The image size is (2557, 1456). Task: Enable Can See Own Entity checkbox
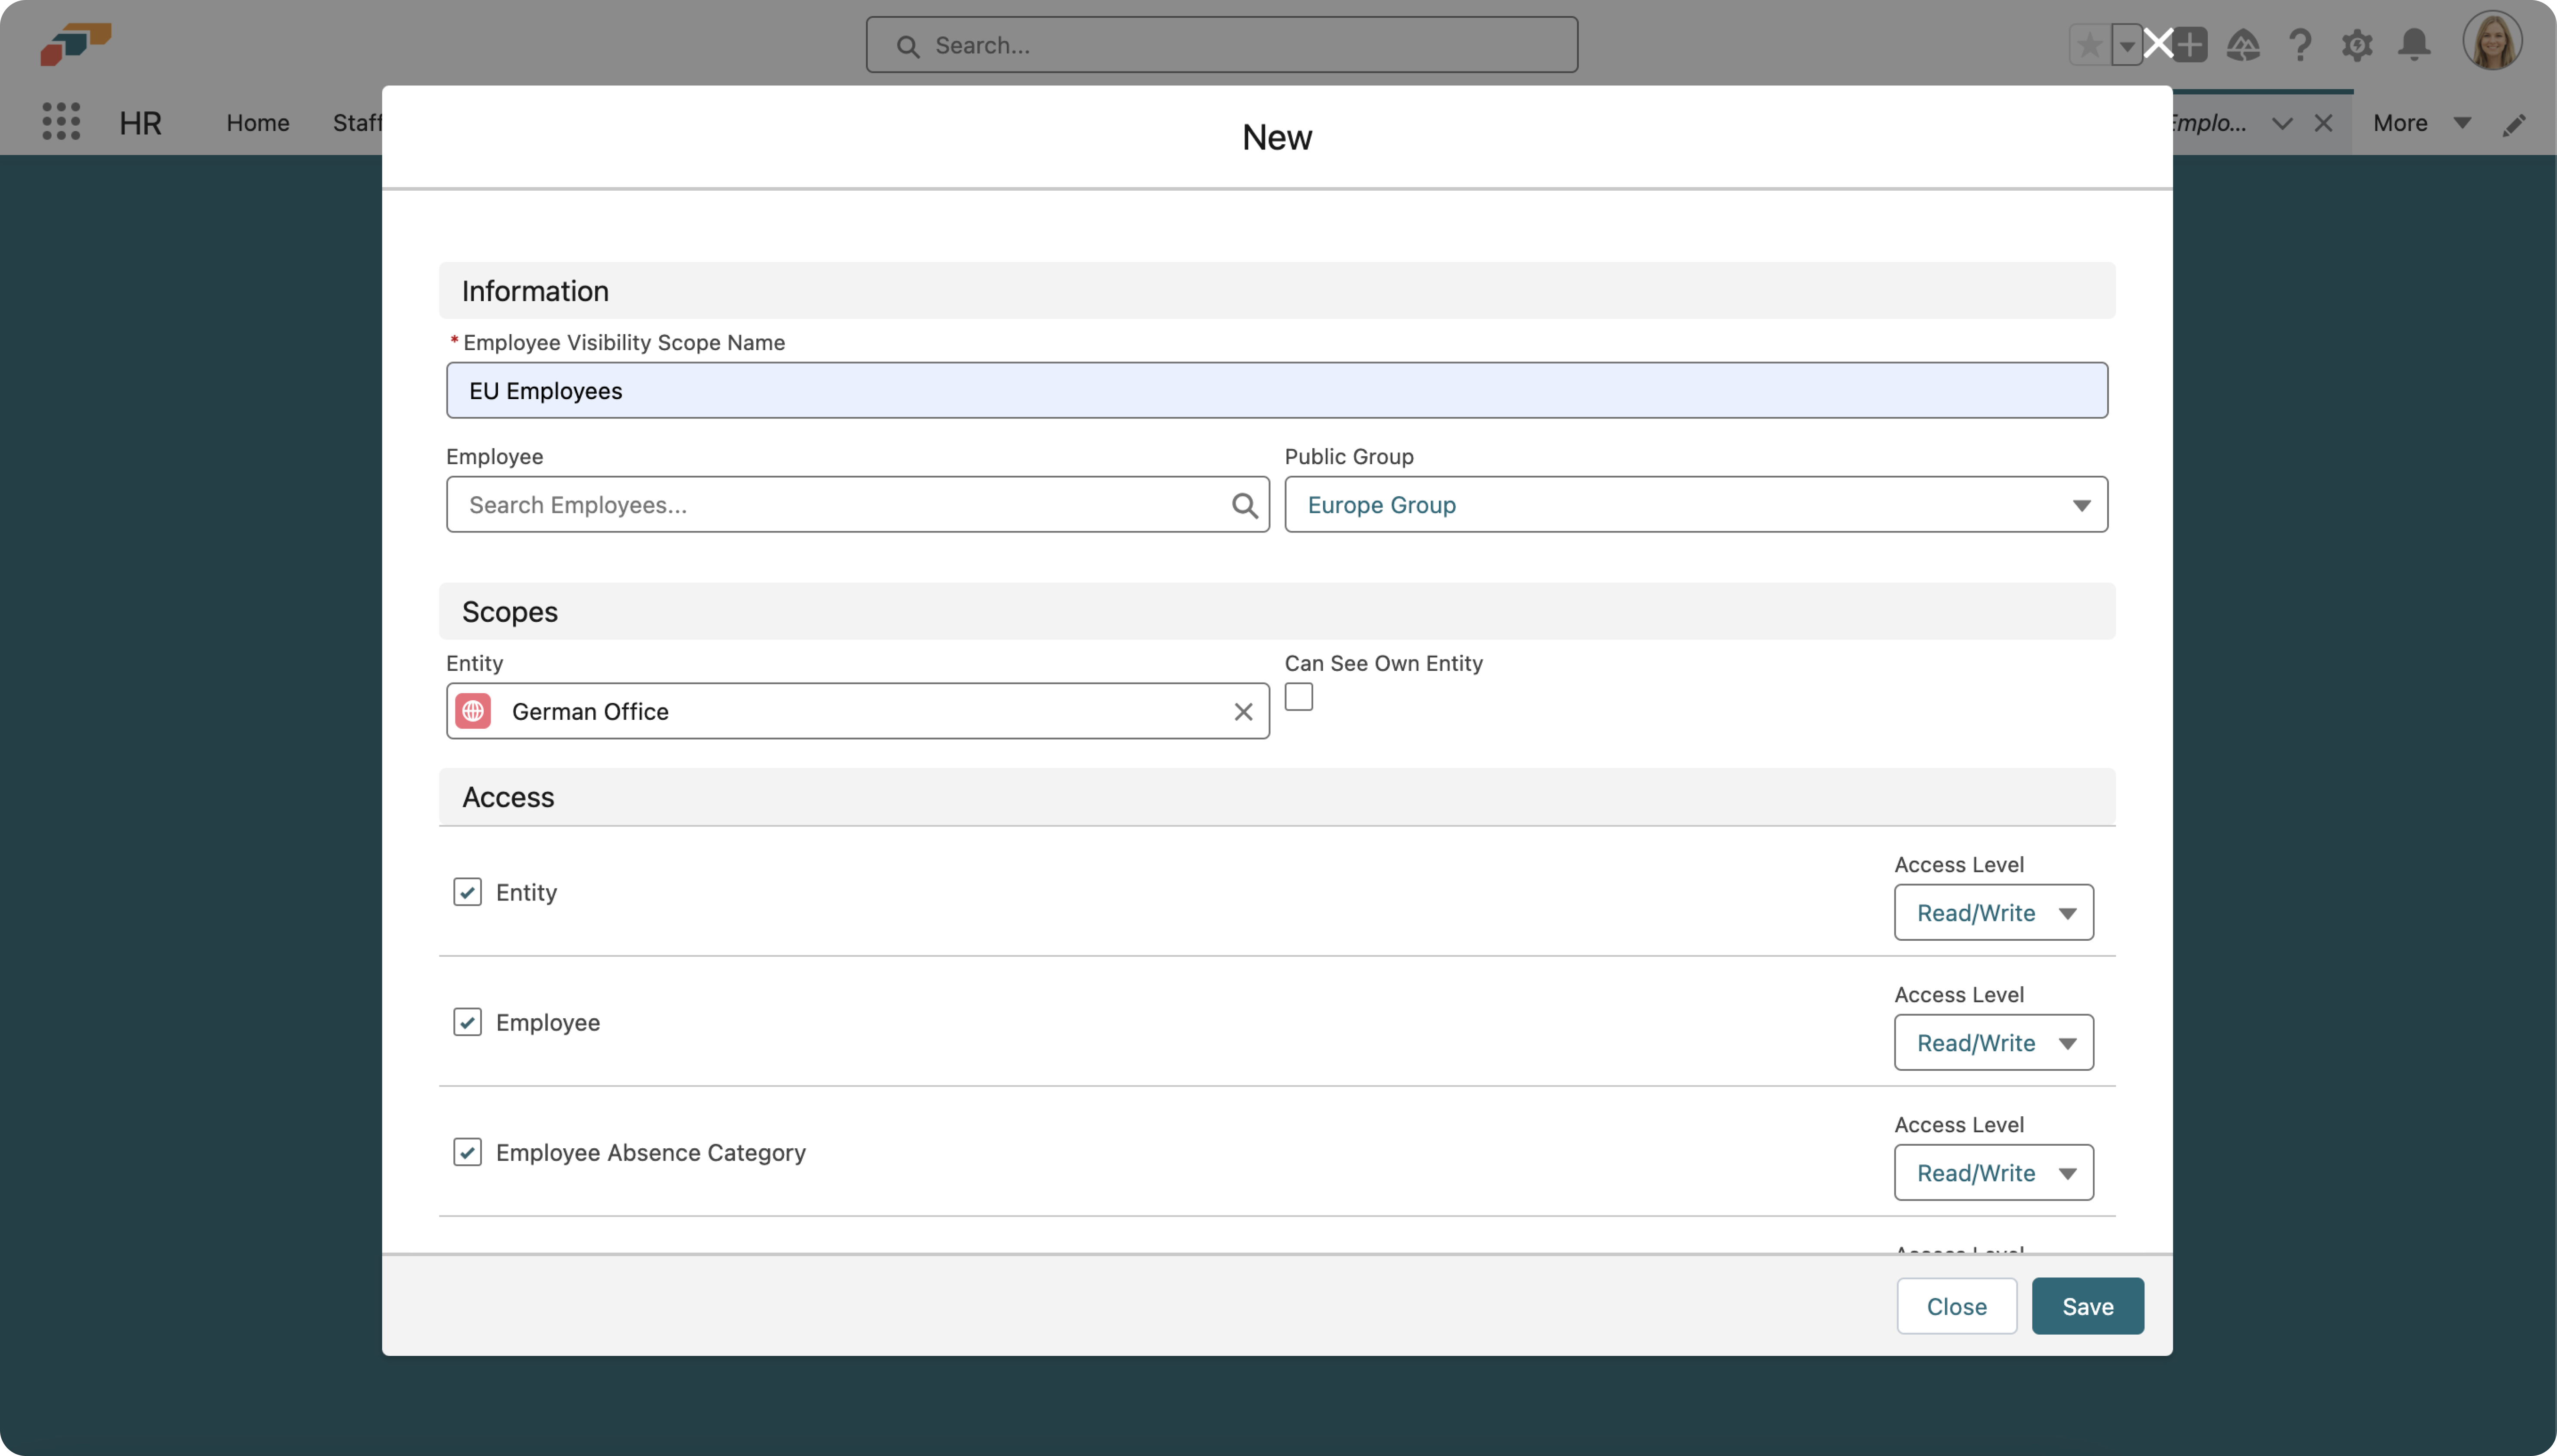pyautogui.click(x=1299, y=697)
